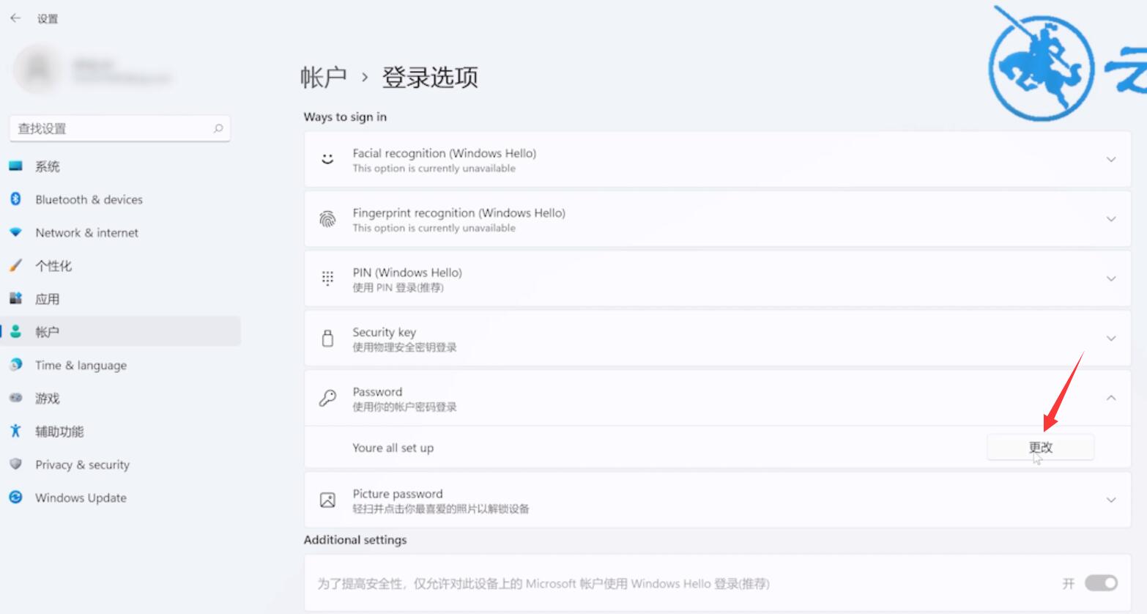The image size is (1147, 614).
Task: Click the Picture password image icon
Action: tap(327, 500)
